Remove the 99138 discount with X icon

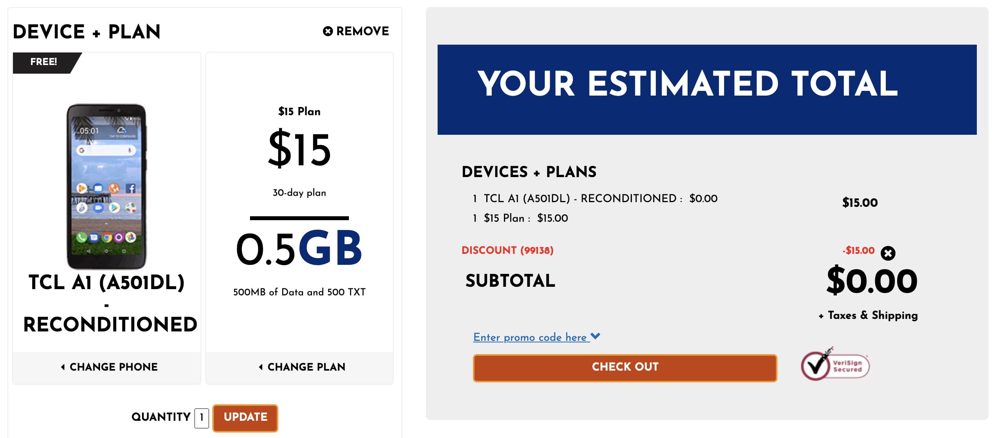tap(888, 253)
